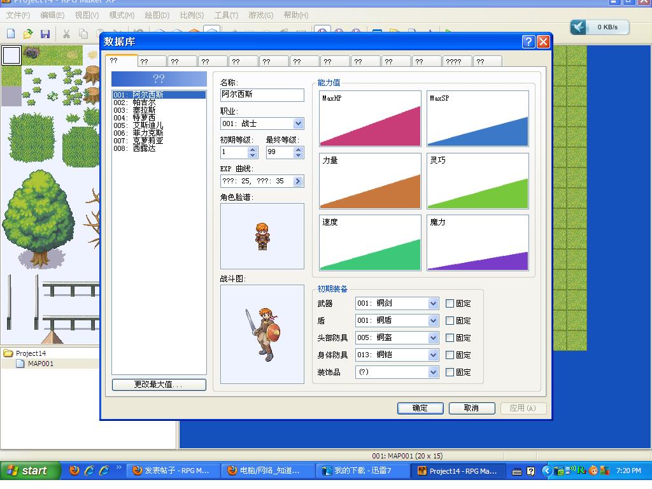This screenshot has width=652, height=489.
Task: Open the 装饰品 accessory dropdown
Action: tap(433, 372)
